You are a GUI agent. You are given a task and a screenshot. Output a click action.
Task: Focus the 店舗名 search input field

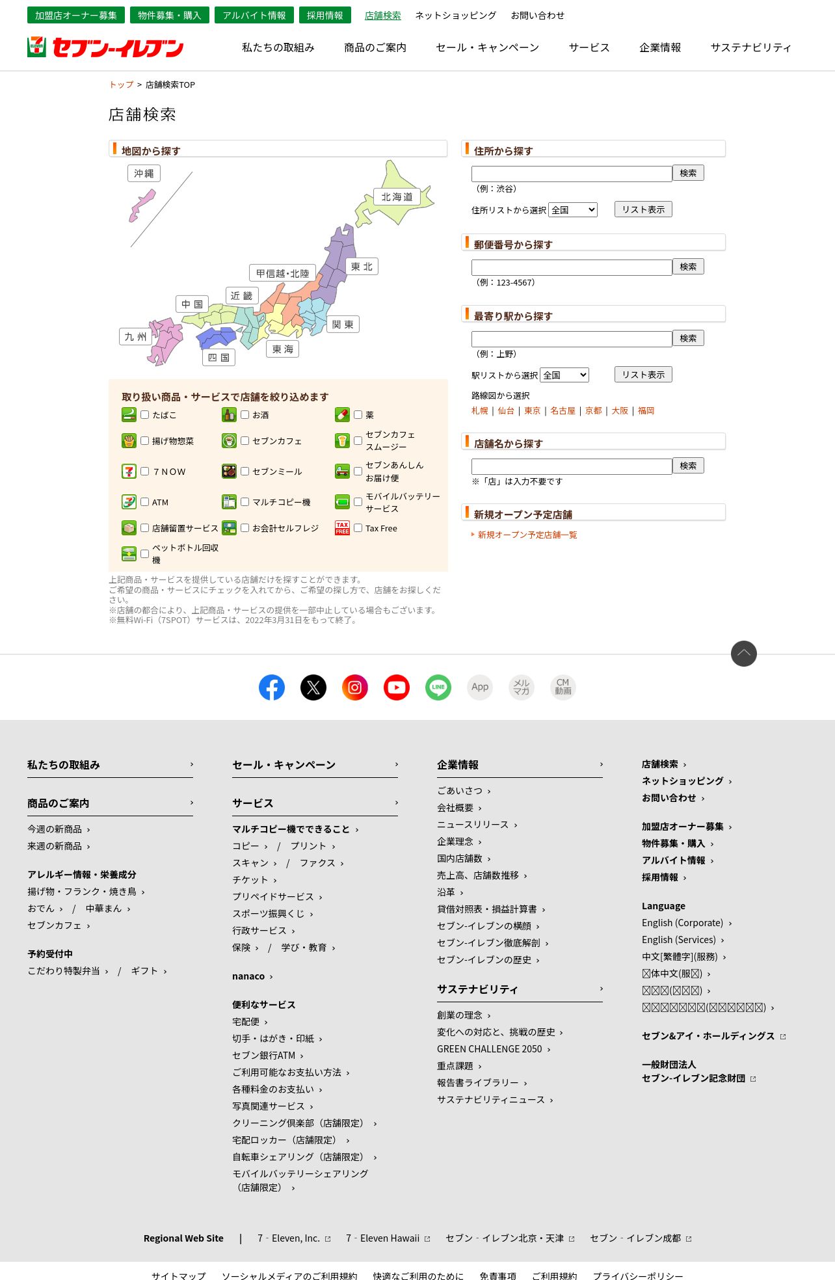[572, 466]
